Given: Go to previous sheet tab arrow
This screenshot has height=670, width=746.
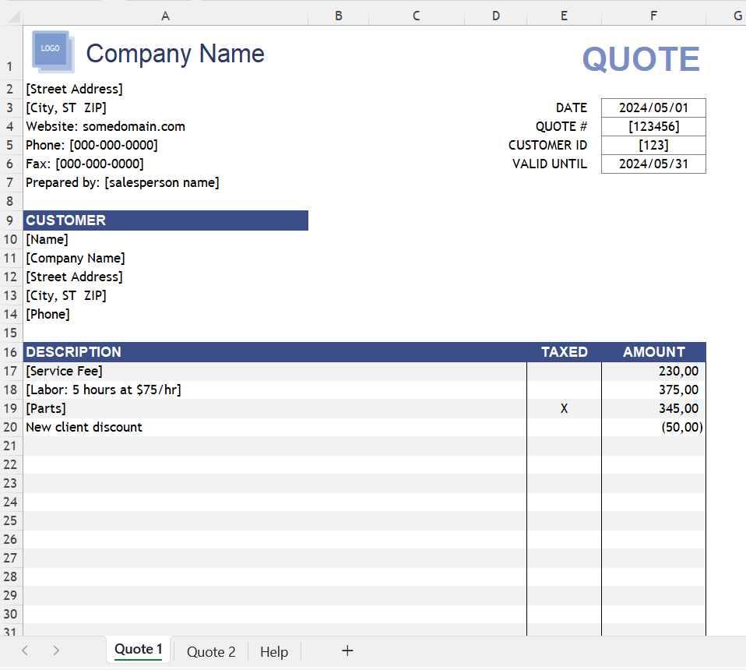Looking at the screenshot, I should (x=25, y=651).
